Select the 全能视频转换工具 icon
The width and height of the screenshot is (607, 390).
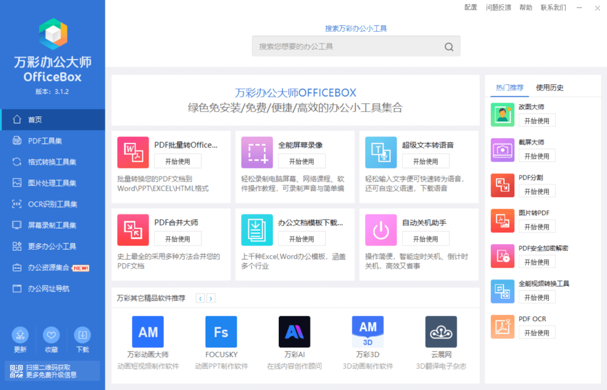pyautogui.click(x=502, y=291)
